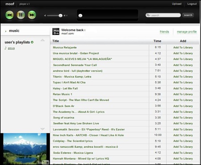Open the prova playlist
The image size is (201, 165).
[11, 48]
